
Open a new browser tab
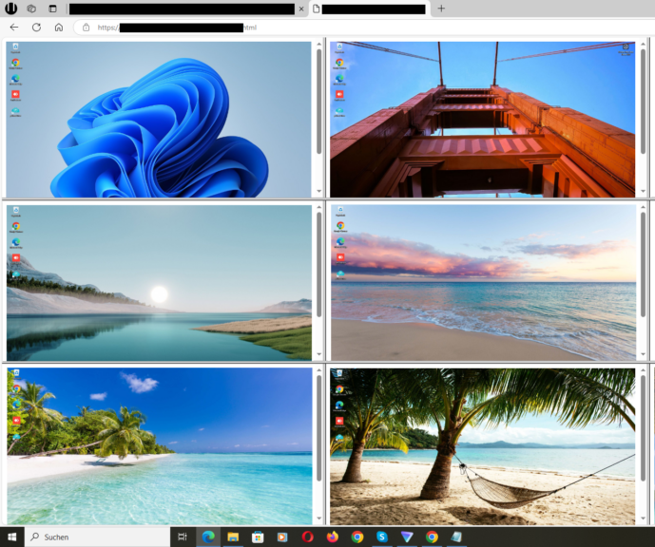pos(441,9)
